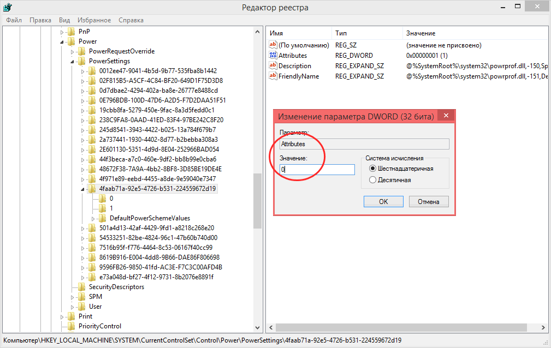Click the folder icon of PowerSettings

pyautogui.click(x=82, y=61)
